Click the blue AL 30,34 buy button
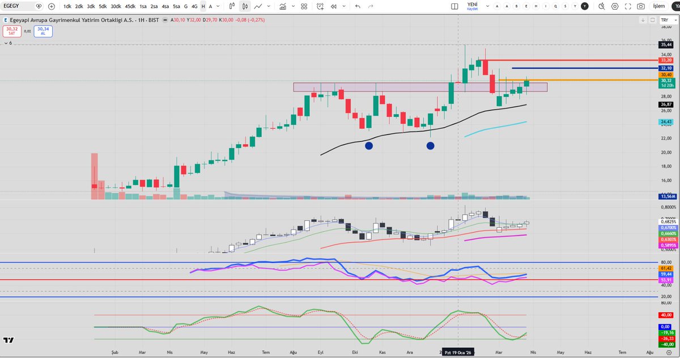This screenshot has height=358, width=680. pyautogui.click(x=43, y=31)
